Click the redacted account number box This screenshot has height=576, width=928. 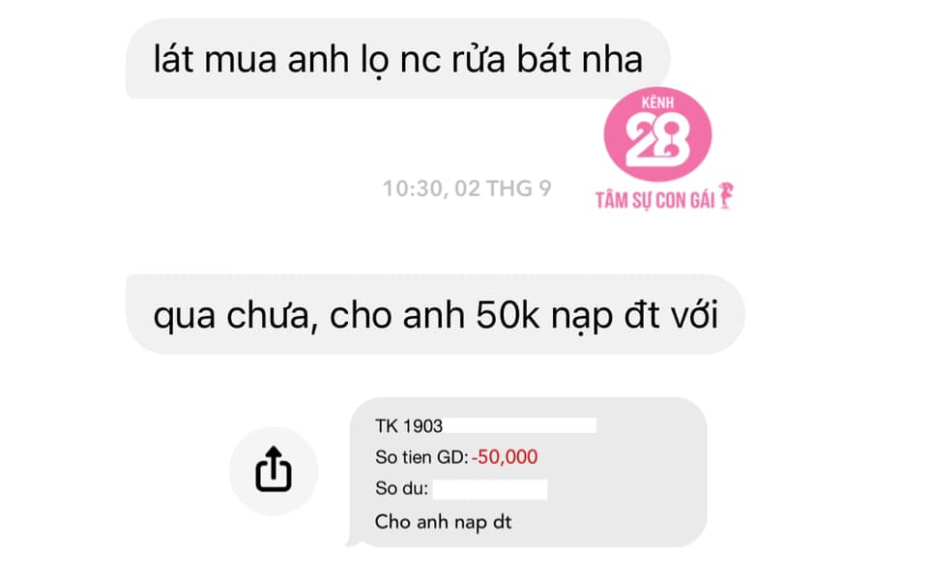[x=520, y=425]
